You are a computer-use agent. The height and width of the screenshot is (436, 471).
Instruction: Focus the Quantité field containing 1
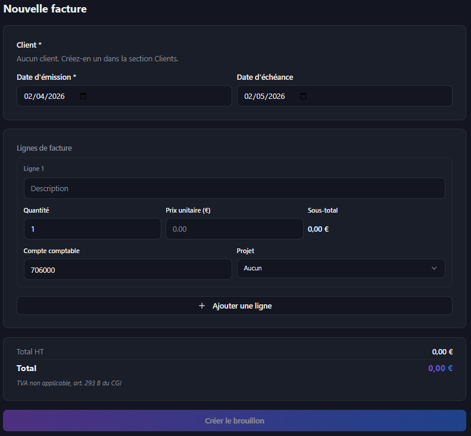click(92, 229)
